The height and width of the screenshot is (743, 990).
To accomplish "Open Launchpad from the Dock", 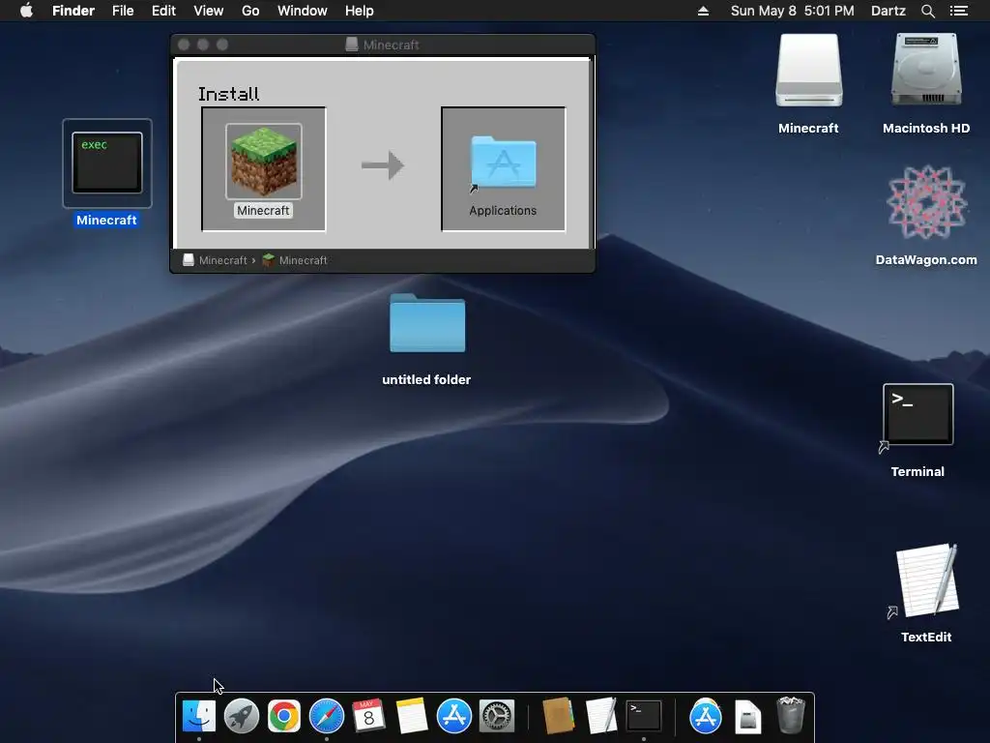I will pos(241,717).
